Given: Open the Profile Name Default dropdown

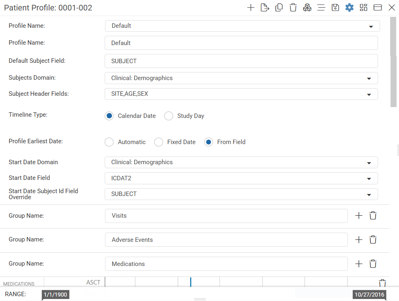Looking at the screenshot, I should coord(242,26).
